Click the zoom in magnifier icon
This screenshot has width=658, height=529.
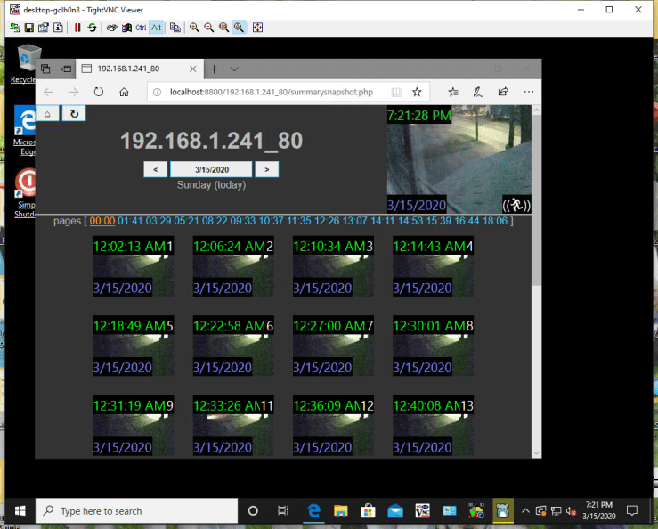[x=194, y=28]
